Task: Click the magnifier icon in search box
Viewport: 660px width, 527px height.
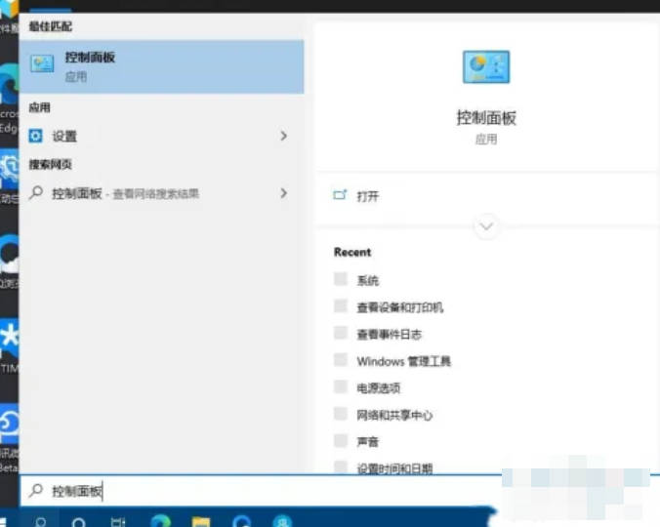Action: tap(36, 491)
